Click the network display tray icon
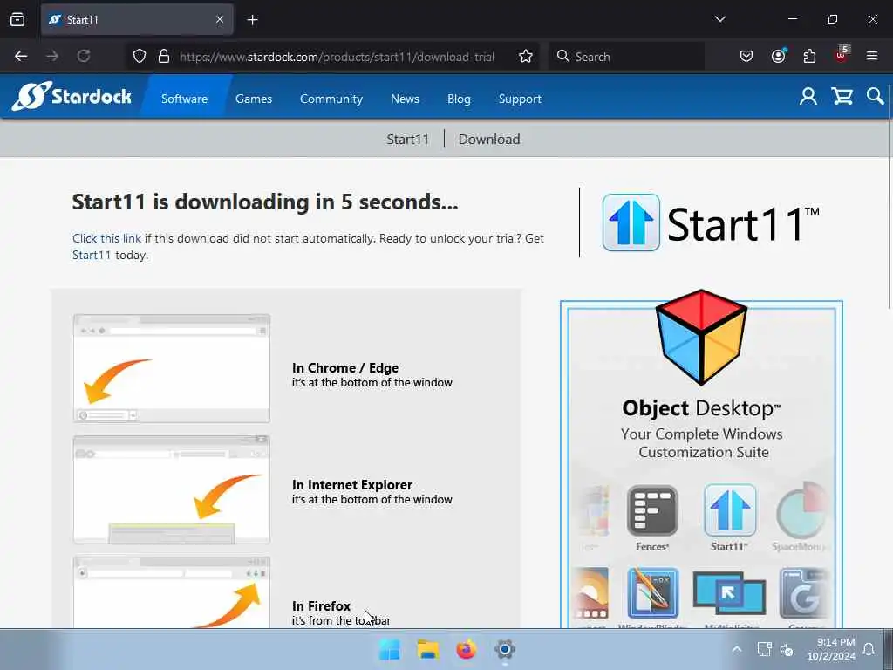 point(764,649)
